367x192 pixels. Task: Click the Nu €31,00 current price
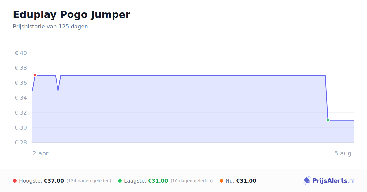coord(246,181)
